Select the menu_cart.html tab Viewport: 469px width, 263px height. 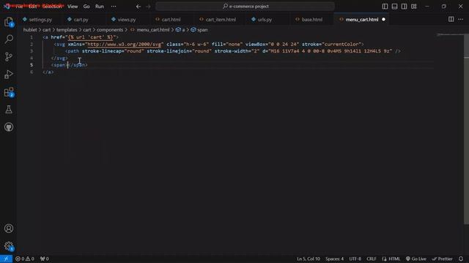point(362,20)
